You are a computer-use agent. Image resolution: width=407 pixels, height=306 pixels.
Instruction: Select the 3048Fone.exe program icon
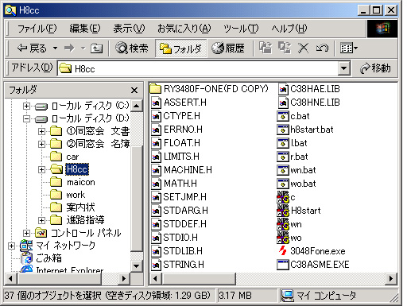tap(283, 251)
